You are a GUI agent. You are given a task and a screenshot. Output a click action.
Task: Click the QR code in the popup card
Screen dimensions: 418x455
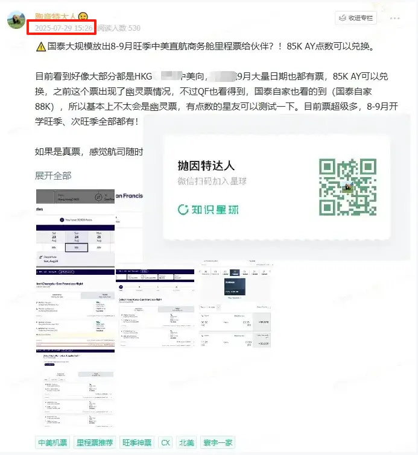tap(347, 187)
